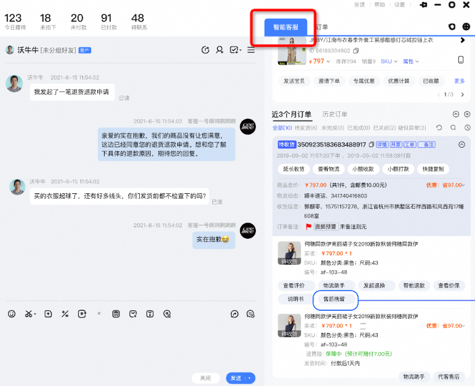Open the emoji picker in chat toolbar

point(12,314)
